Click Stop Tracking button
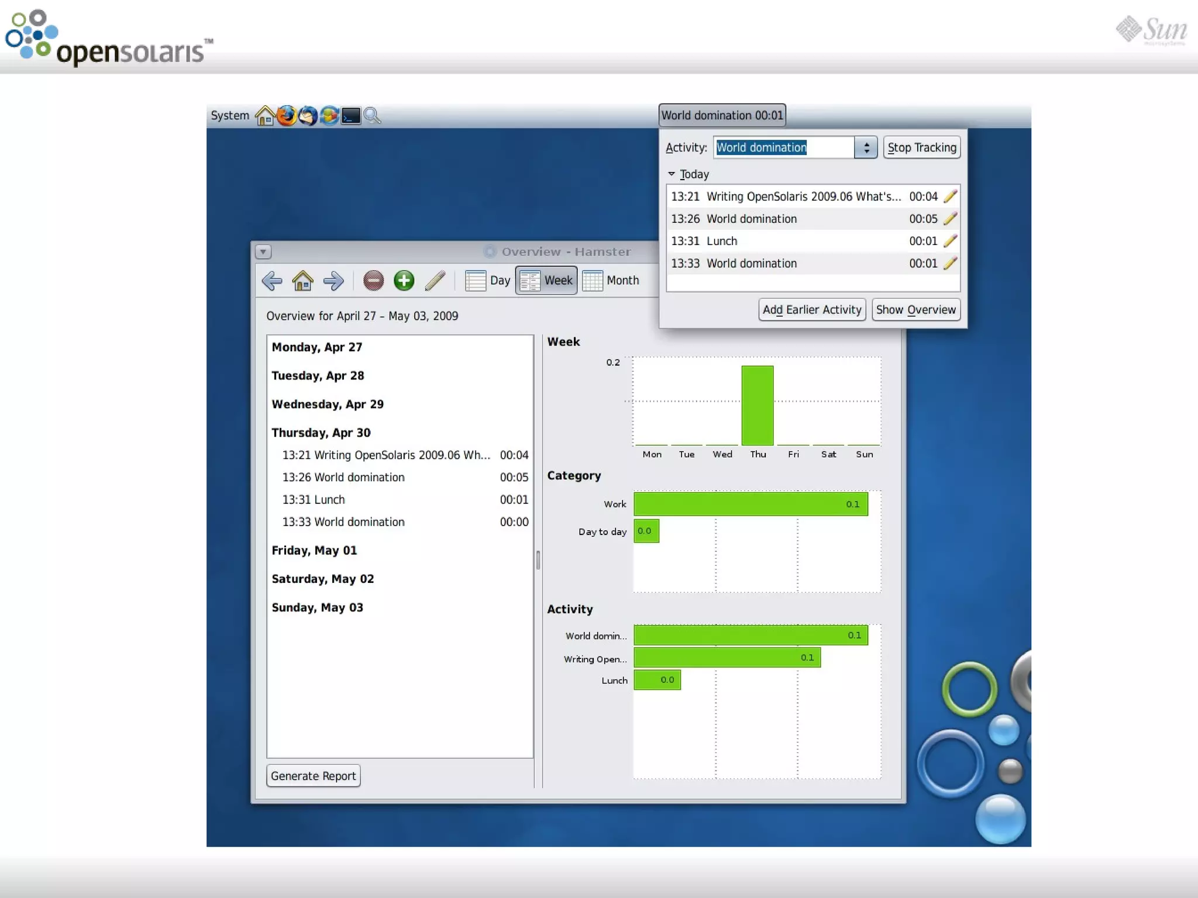 point(921,147)
